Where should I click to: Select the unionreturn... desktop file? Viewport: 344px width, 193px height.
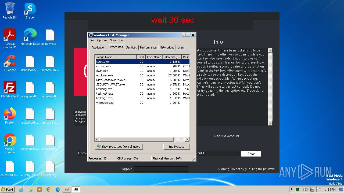tap(50, 63)
